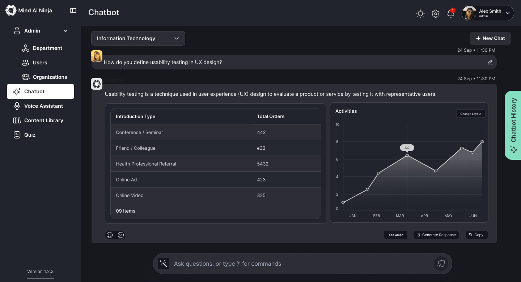Select the Conference / Seminar row
The height and width of the screenshot is (282, 521).
point(216,132)
